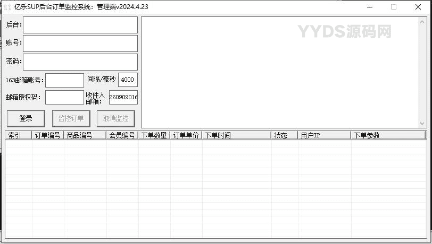Click the 登录 button
The image size is (432, 244).
[26, 119]
